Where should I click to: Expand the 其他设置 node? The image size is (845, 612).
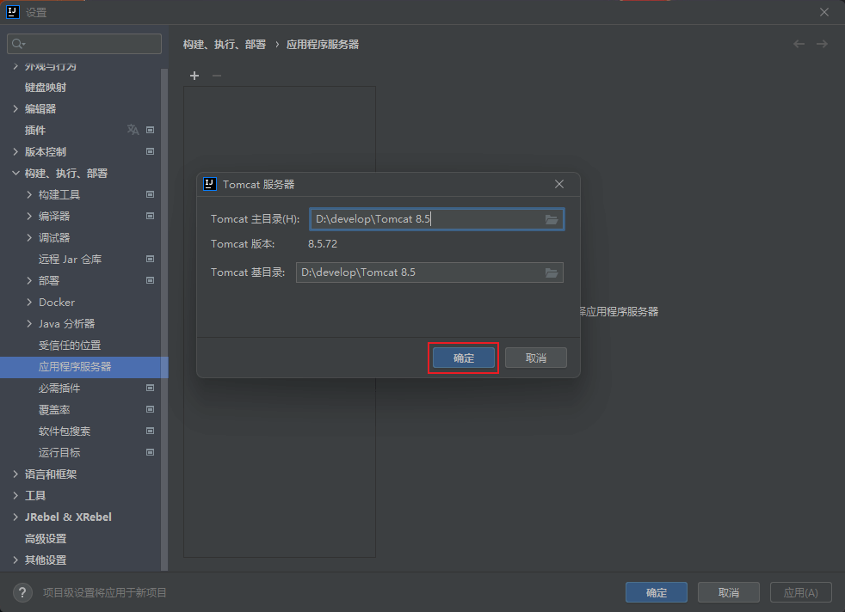click(15, 560)
